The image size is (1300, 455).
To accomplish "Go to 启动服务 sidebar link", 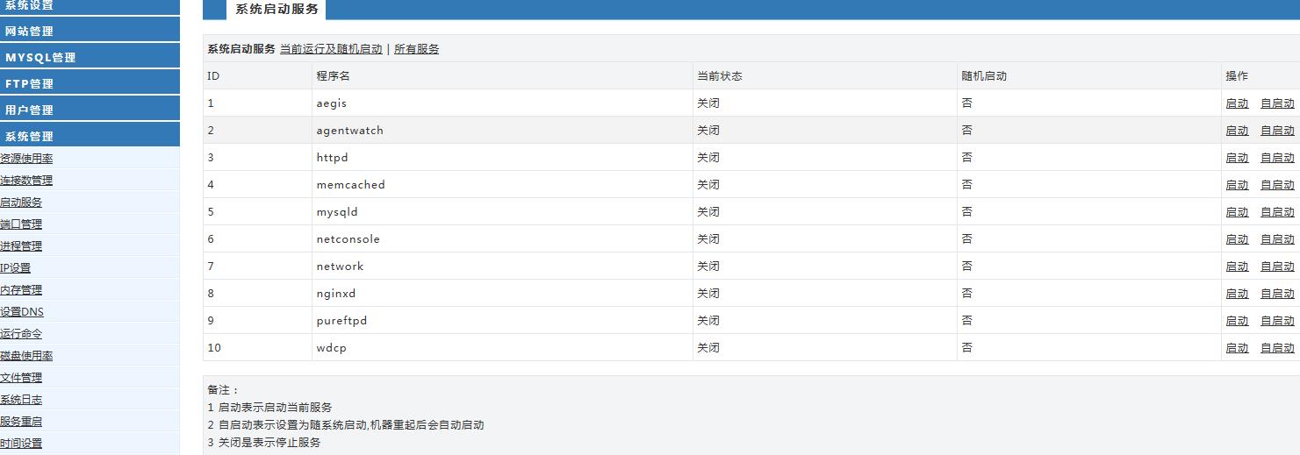I will pyautogui.click(x=21, y=203).
